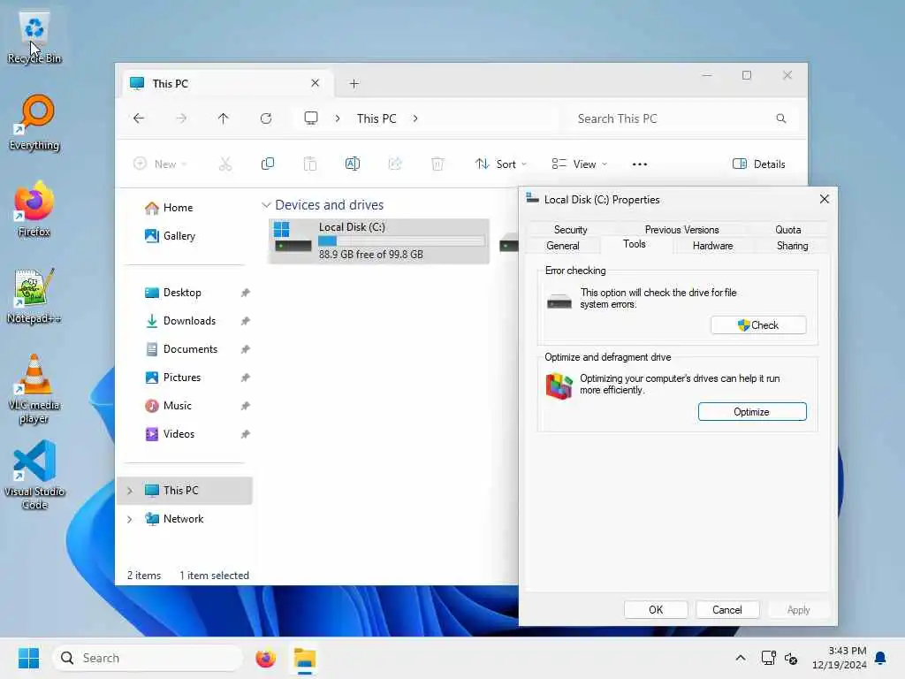Switch to the General tab
This screenshot has width=905, height=679.
[x=563, y=246]
